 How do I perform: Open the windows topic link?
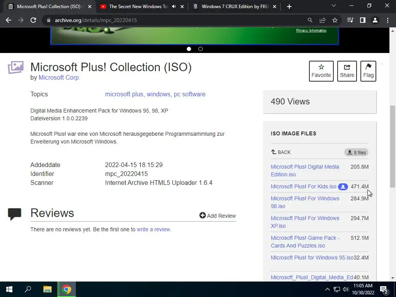coord(159,94)
